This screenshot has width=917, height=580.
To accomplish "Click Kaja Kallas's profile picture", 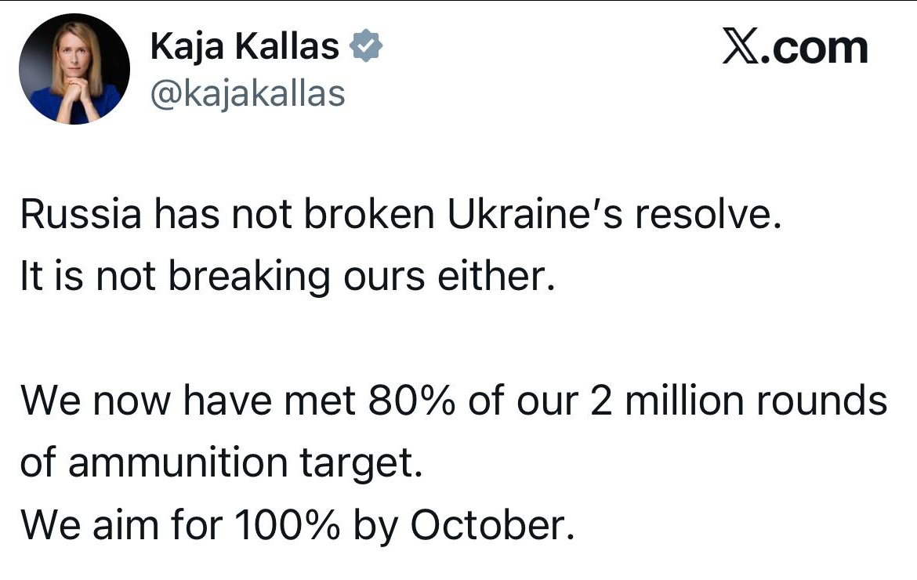I will 74,69.
